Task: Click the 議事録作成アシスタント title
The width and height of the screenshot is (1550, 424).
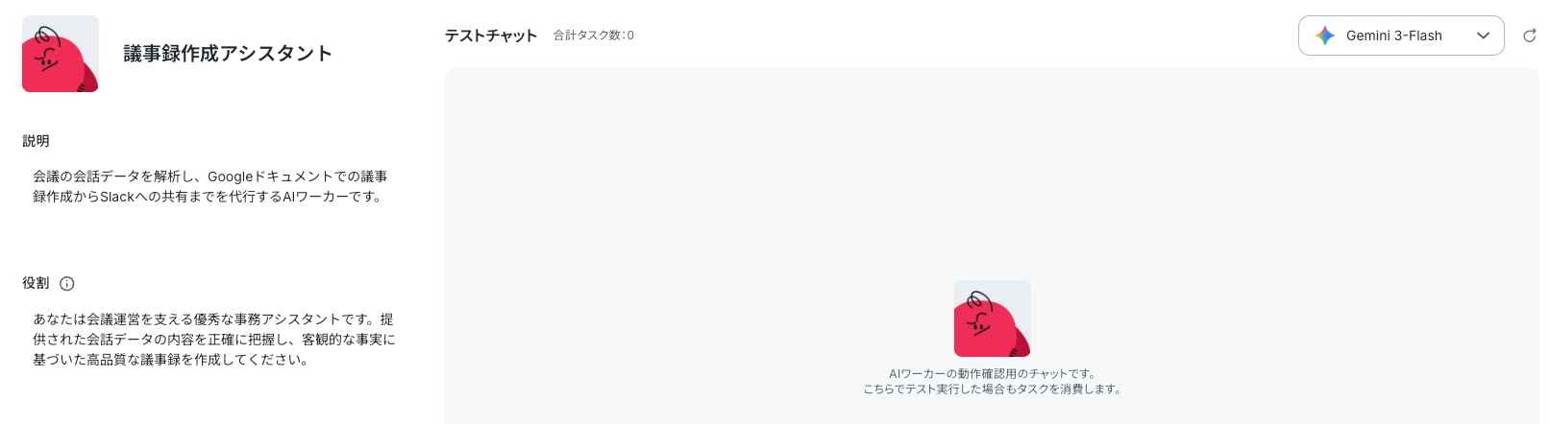Action: (x=228, y=54)
